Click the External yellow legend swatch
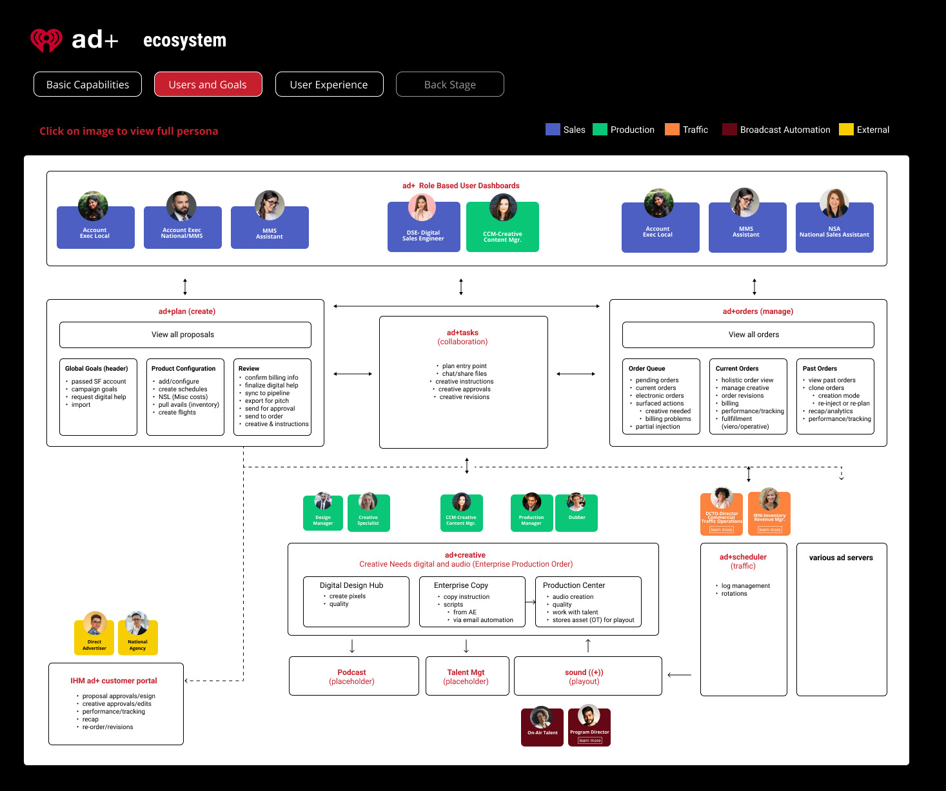The height and width of the screenshot is (791, 946). pos(846,129)
